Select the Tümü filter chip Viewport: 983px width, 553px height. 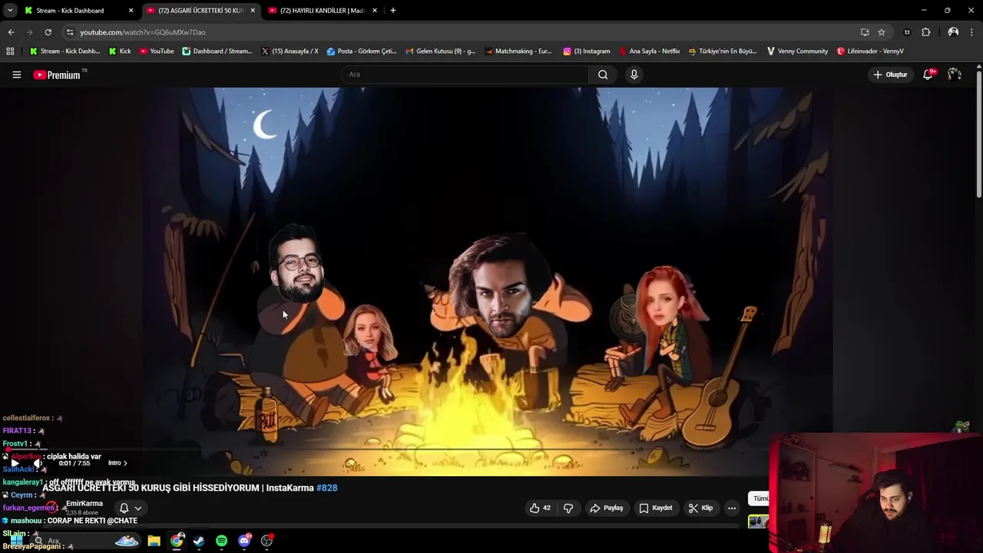pos(760,498)
